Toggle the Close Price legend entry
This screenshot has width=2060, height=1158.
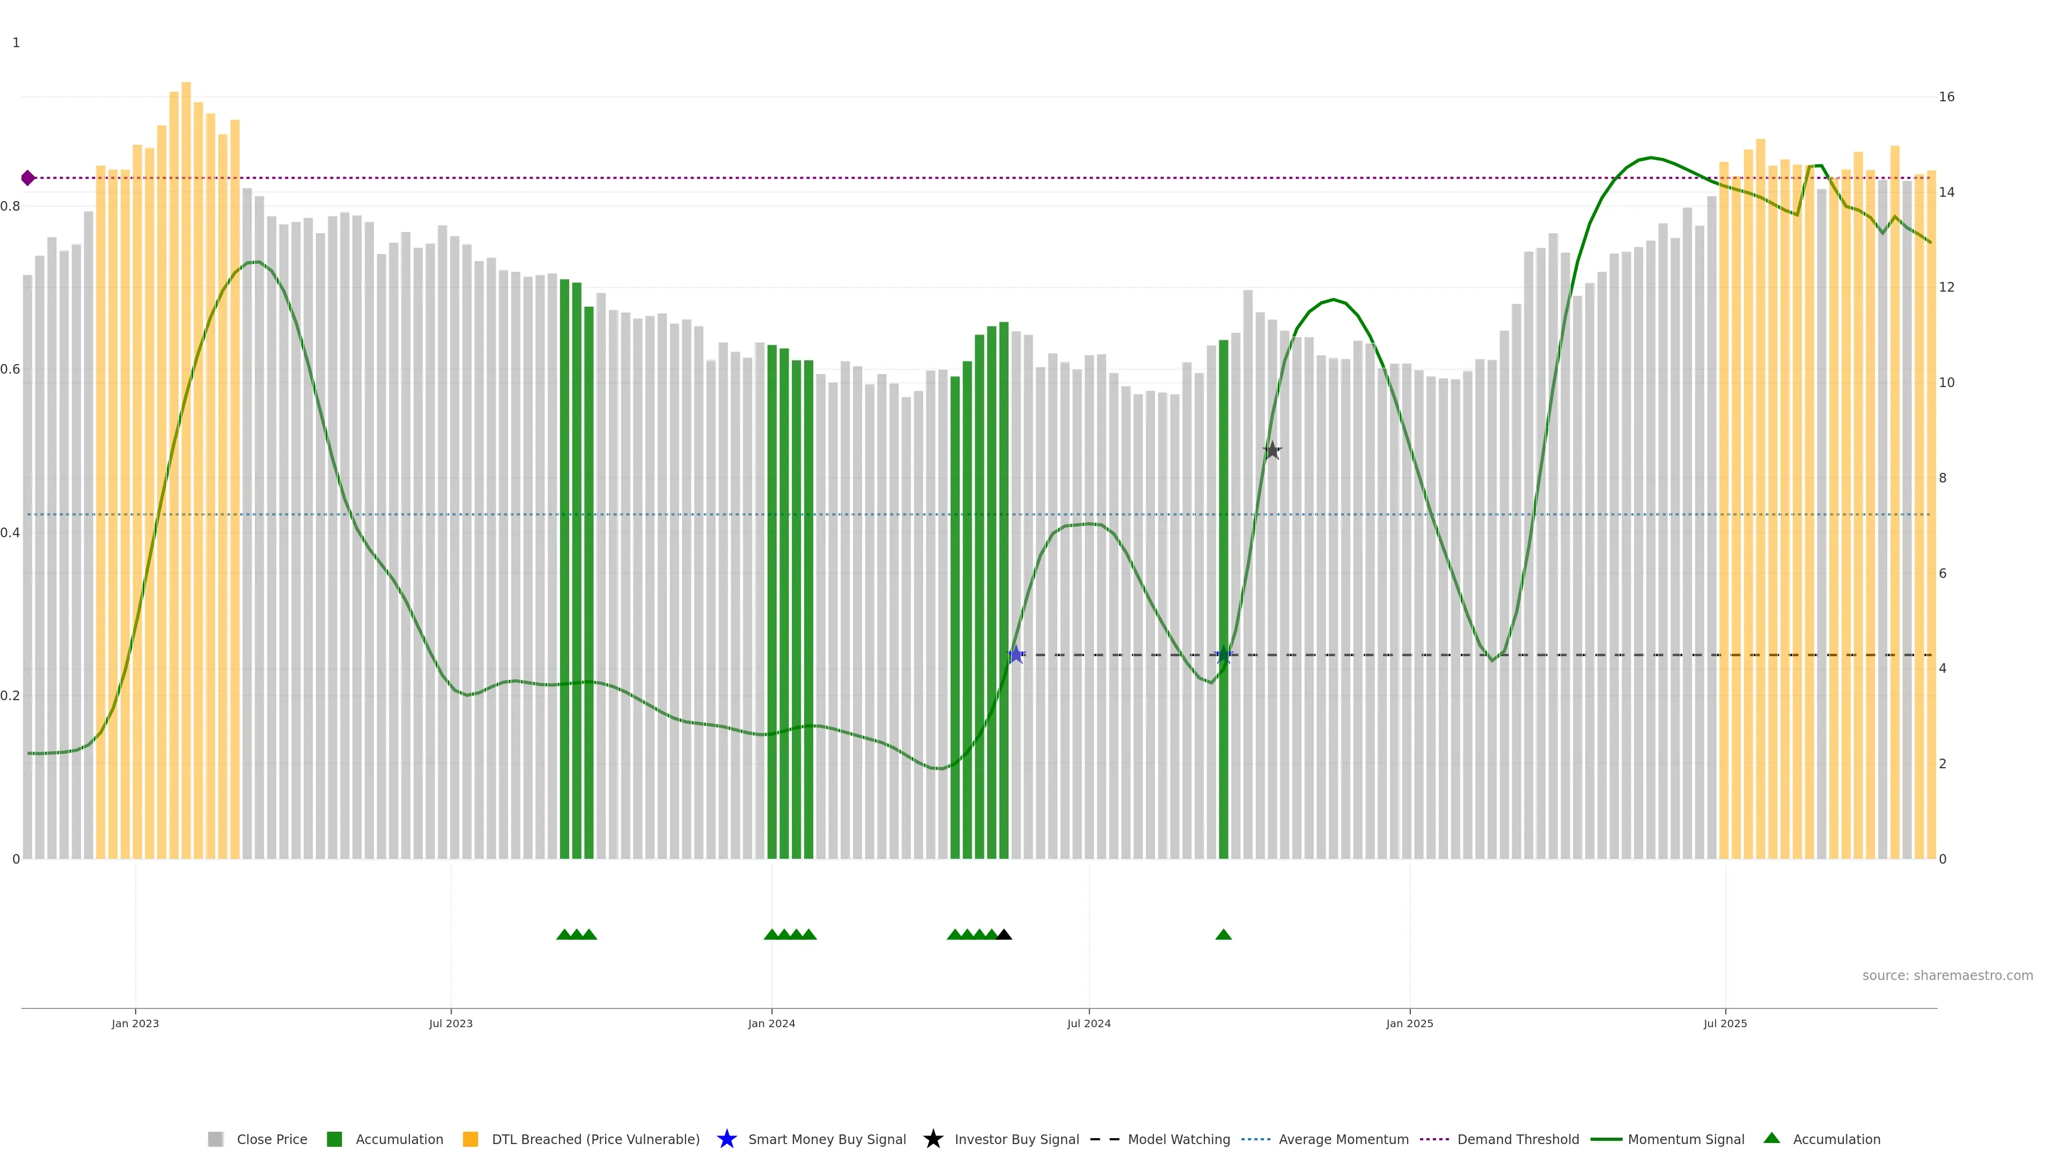click(x=271, y=1139)
